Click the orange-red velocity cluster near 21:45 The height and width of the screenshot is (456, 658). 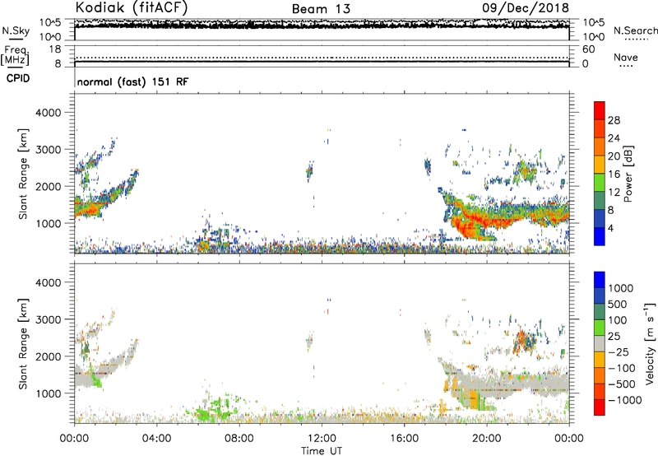tap(522, 339)
